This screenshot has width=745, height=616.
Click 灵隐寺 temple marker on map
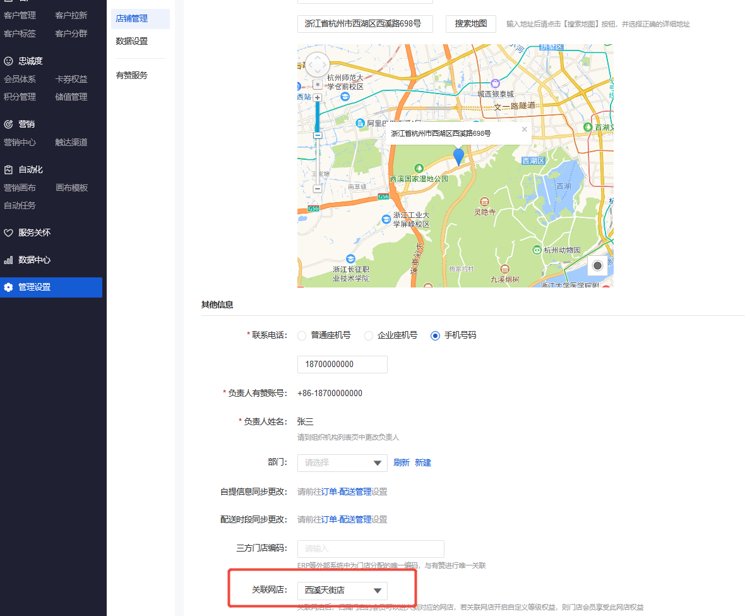[484, 202]
